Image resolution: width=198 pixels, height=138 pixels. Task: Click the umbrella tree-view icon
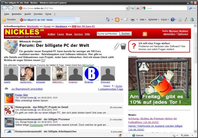pyautogui.click(x=6, y=89)
